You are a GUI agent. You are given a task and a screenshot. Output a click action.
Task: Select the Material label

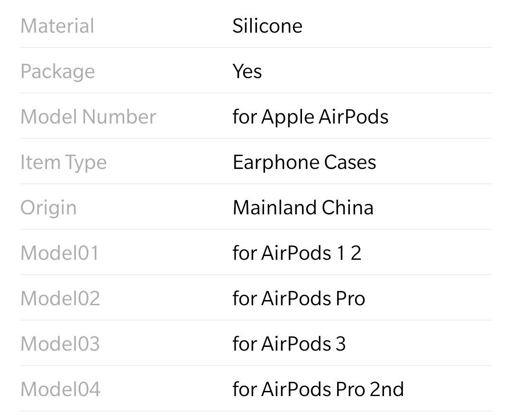[57, 26]
